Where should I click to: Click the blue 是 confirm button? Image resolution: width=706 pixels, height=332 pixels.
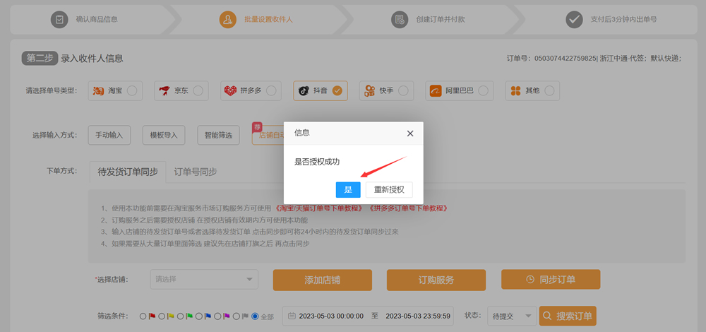coord(348,189)
